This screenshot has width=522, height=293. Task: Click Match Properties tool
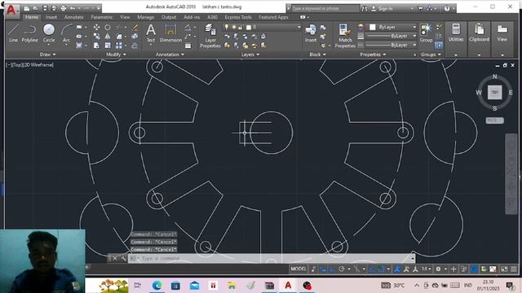[345, 36]
